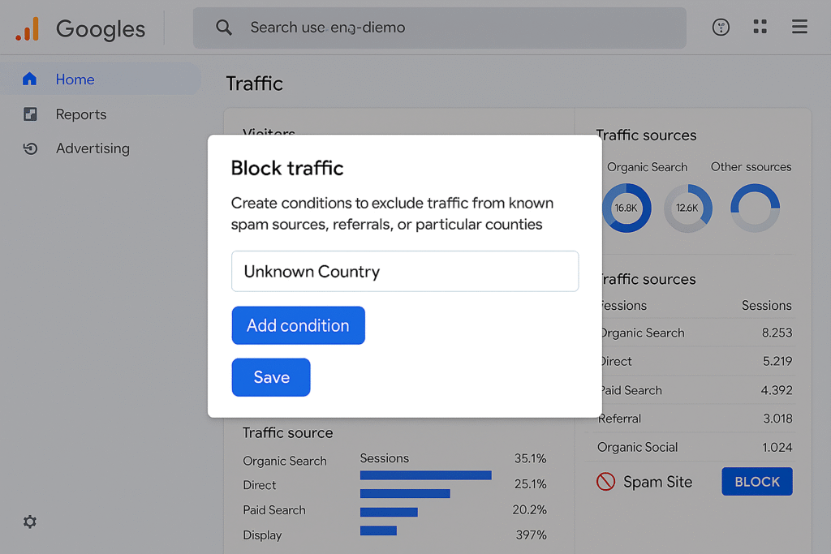Open the help icon in header
The height and width of the screenshot is (554, 831).
point(720,28)
